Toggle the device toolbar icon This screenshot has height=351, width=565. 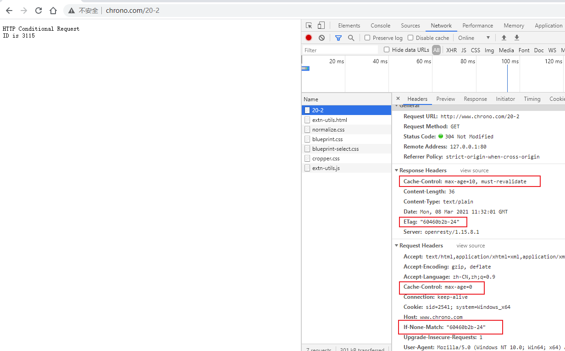[321, 26]
